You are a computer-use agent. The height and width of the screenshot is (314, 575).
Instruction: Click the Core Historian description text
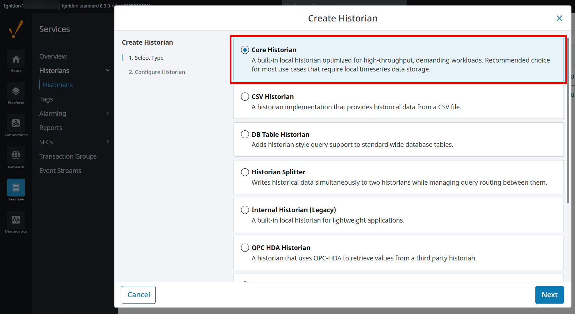(401, 65)
